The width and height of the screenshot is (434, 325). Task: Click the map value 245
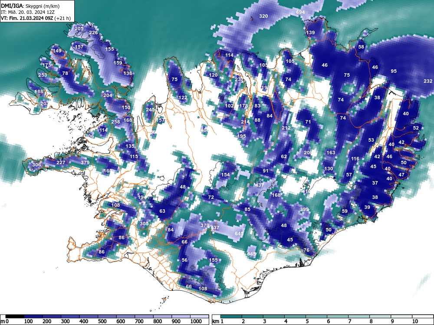click(150, 110)
